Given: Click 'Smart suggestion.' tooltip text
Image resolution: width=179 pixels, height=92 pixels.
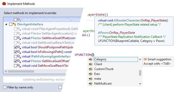Looking at the screenshot, I should point(160,59).
